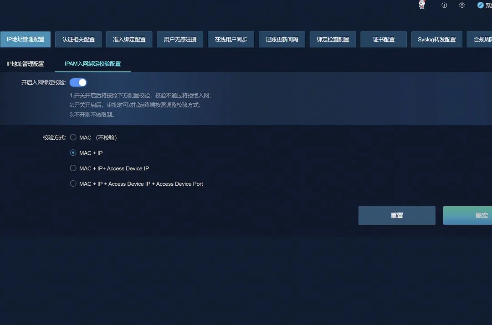The height and width of the screenshot is (325, 492).
Task: Go to the 记账更新间隔 tab
Action: click(x=282, y=40)
